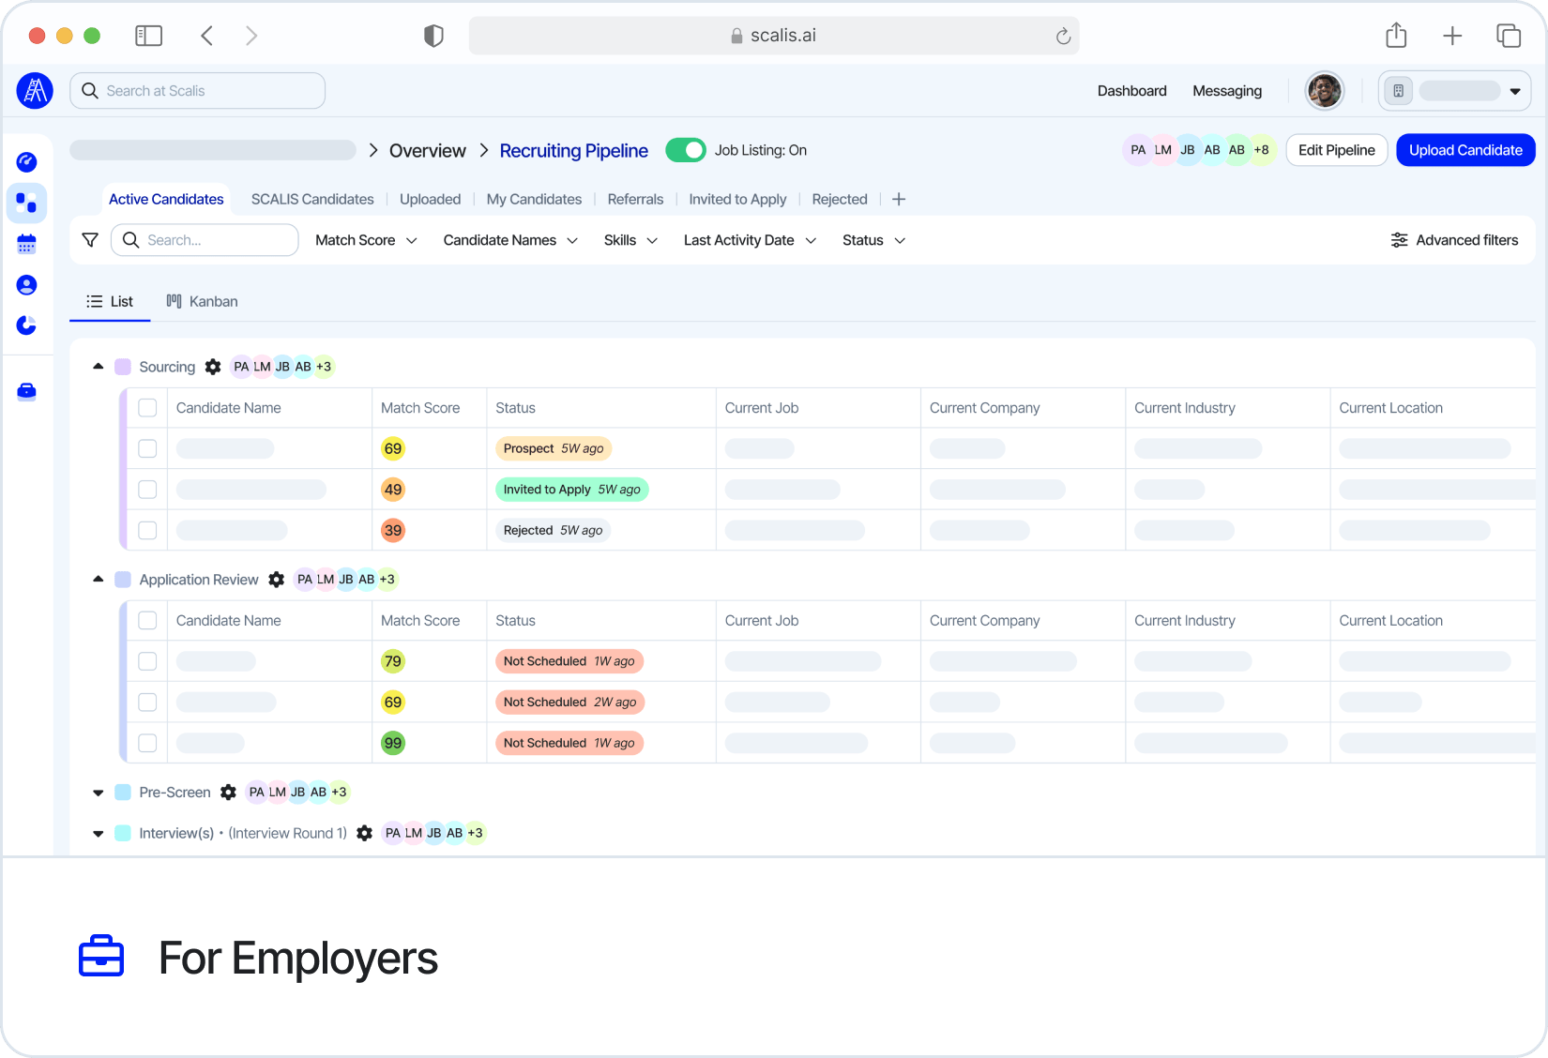The width and height of the screenshot is (1548, 1058).
Task: Open the Match Score filter dropdown
Action: pos(366,240)
